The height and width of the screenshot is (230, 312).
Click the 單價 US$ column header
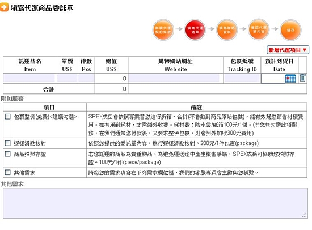pos(68,65)
